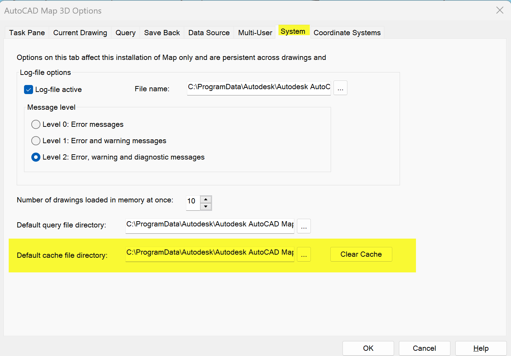Switch to the Task Pane tab
The image size is (511, 356).
pyautogui.click(x=27, y=32)
